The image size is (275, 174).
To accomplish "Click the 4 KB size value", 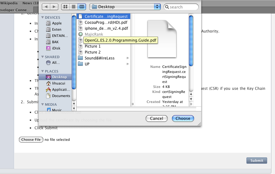I will click(x=166, y=87).
